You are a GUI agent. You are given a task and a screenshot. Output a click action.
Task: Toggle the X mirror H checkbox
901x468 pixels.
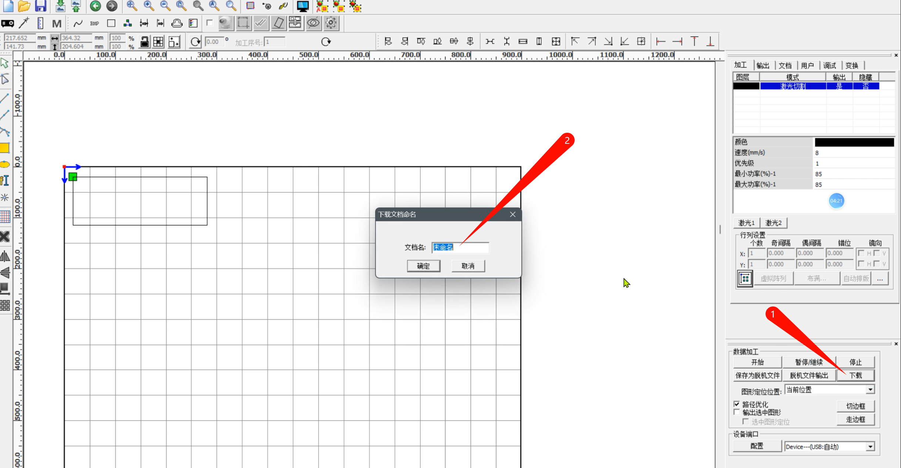point(861,253)
